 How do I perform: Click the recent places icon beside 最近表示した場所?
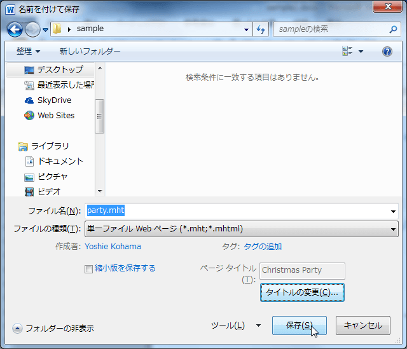coord(29,85)
